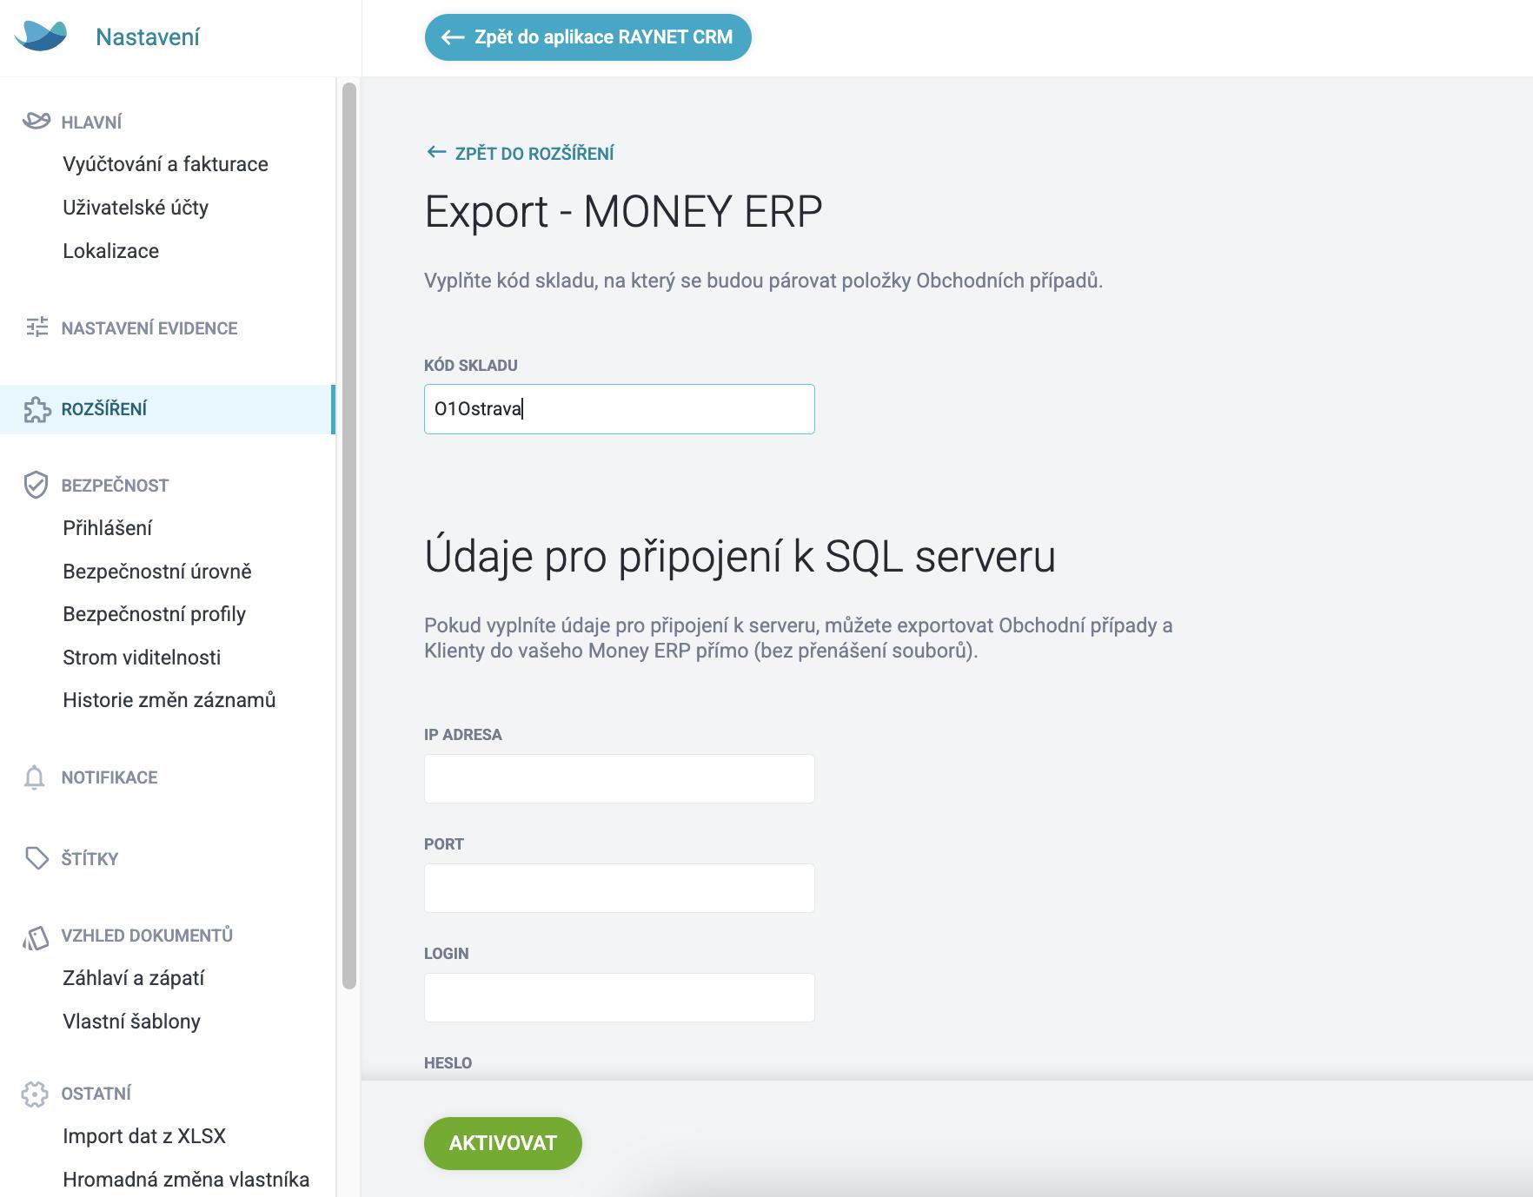1533x1197 pixels.
Task: Click the Hlavní section fish icon
Action: (x=36, y=121)
